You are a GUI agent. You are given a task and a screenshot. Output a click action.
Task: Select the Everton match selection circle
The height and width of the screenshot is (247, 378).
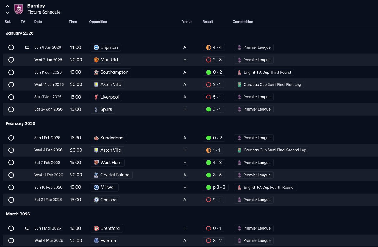tap(11, 241)
